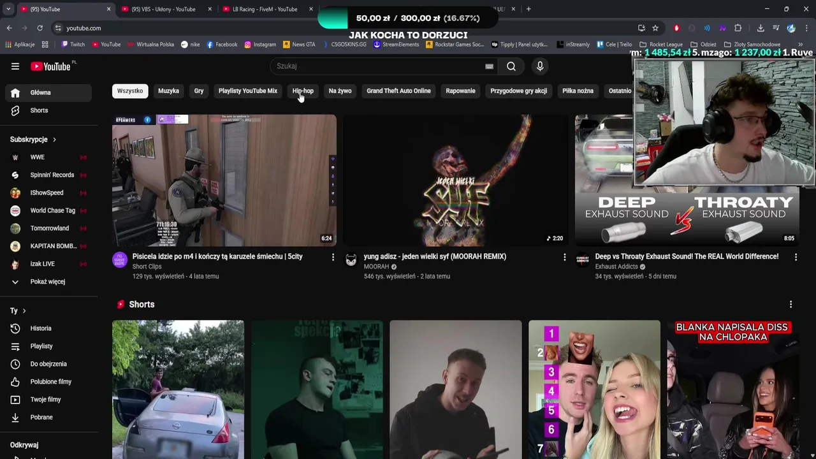Viewport: 816px width, 459px height.
Task: Select Playlisty YouTube Mix chip
Action: coord(248,91)
